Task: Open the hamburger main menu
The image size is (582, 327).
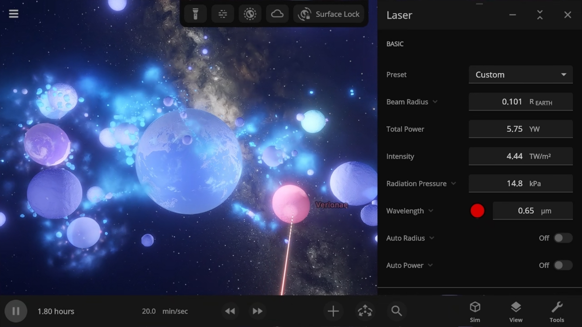Action: coord(14,14)
